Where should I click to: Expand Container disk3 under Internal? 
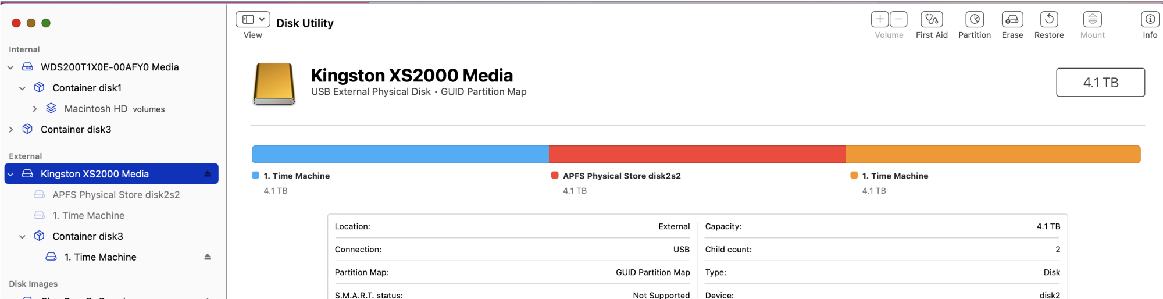tap(10, 130)
